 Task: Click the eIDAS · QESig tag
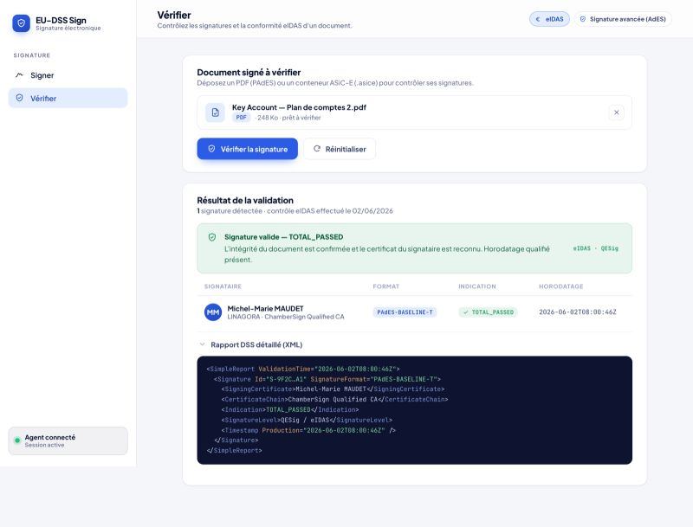tap(595, 248)
